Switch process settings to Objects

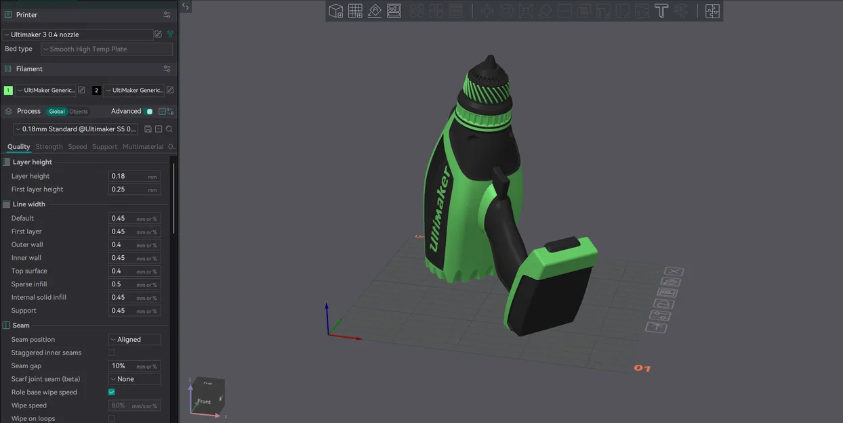(x=78, y=111)
